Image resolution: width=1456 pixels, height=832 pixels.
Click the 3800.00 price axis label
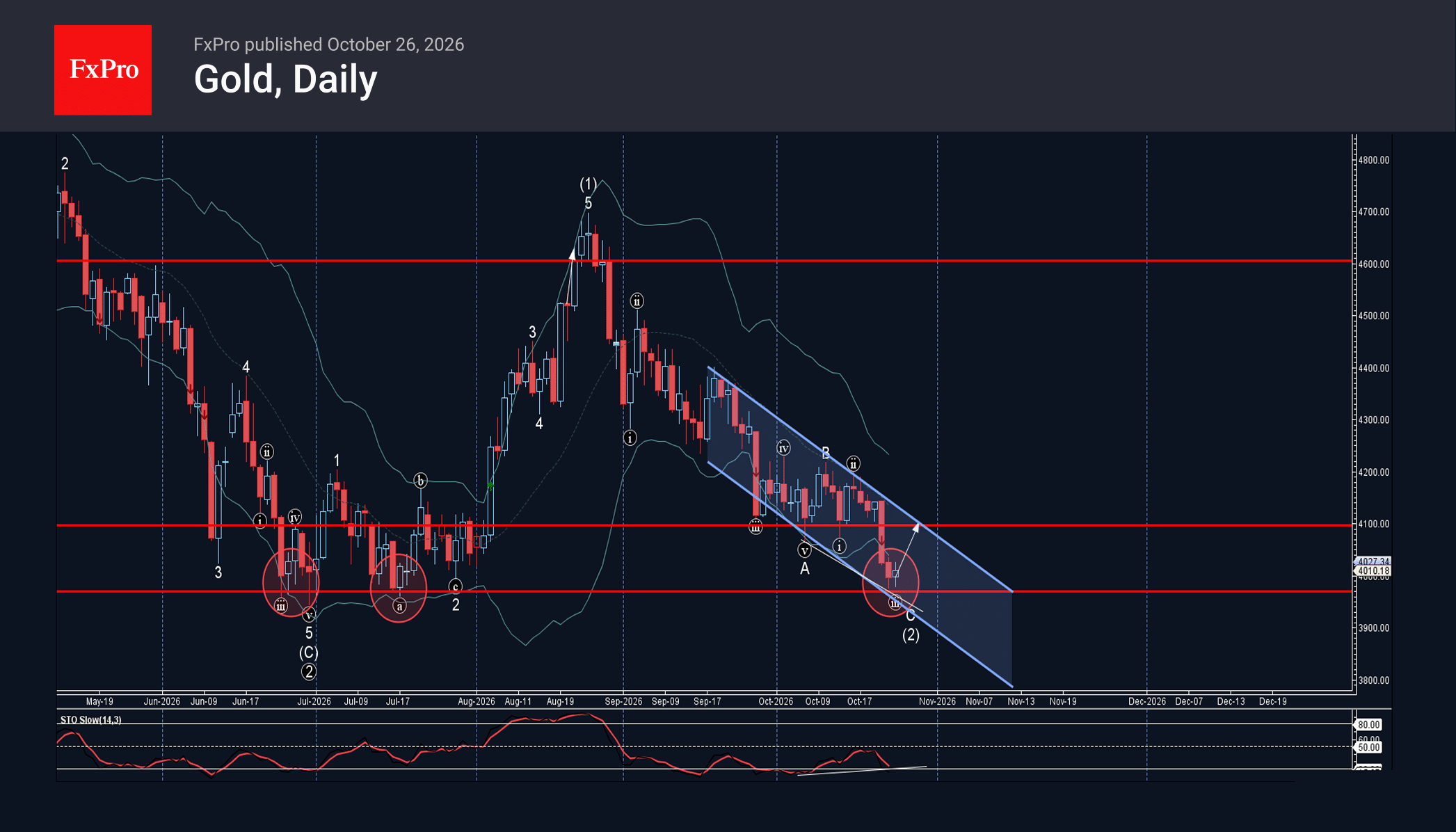[1373, 680]
